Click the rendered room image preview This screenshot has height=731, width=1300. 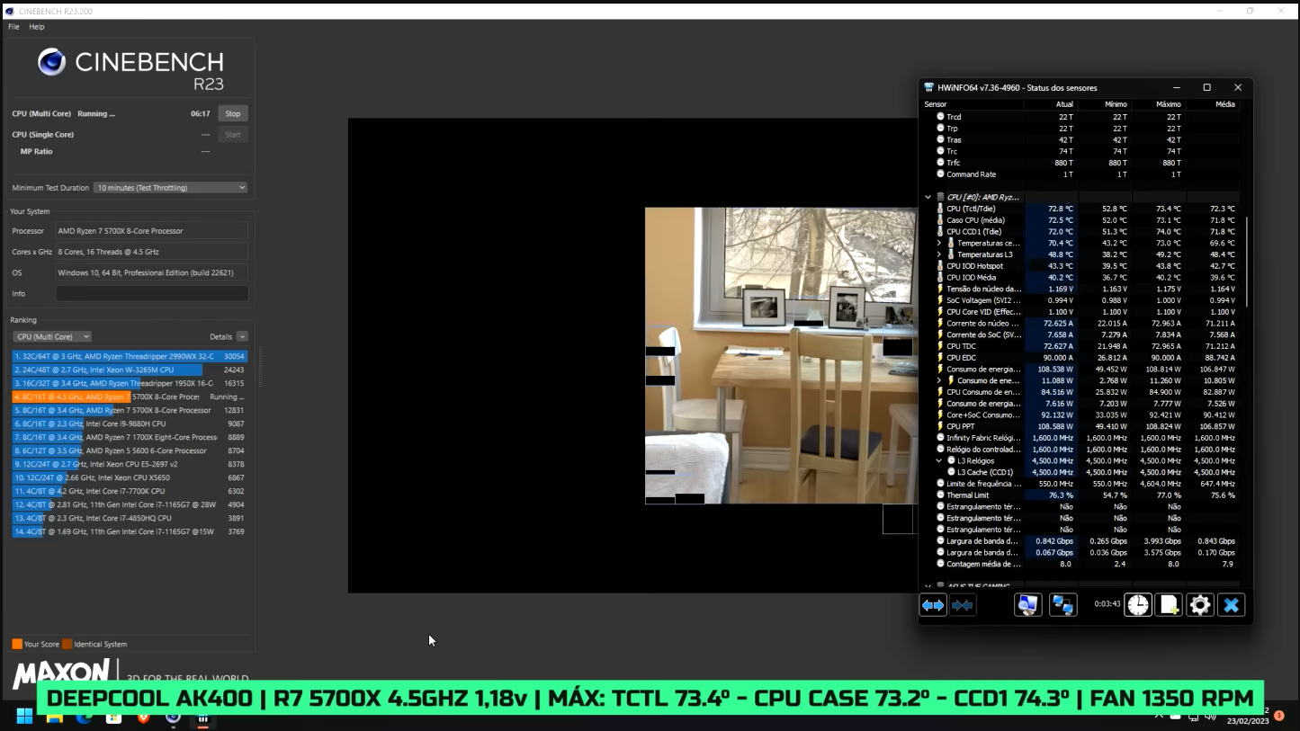click(x=779, y=355)
